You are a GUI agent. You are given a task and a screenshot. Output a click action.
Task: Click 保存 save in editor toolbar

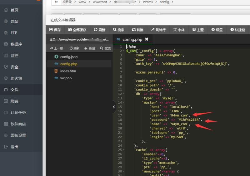pos(55,30)
